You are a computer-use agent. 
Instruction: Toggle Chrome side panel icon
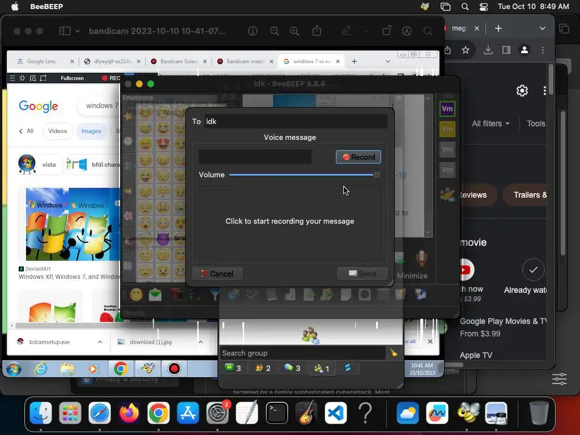point(506,50)
